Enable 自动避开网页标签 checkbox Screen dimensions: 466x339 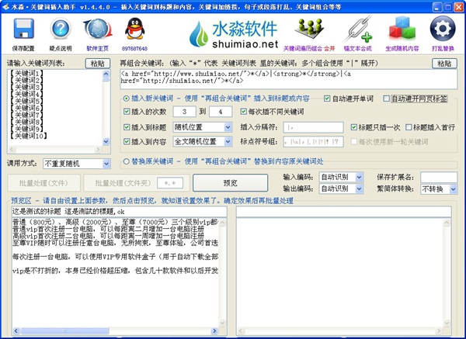point(386,99)
